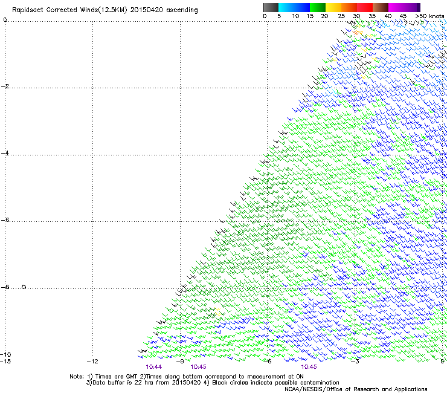This screenshot has width=447, height=393.
Task: Click the orange 25-30 knots color segment
Action: 349,7
